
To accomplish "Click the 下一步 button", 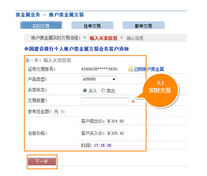I will (42, 161).
